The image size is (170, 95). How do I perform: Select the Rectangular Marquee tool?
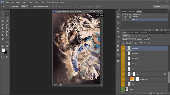[3, 14]
